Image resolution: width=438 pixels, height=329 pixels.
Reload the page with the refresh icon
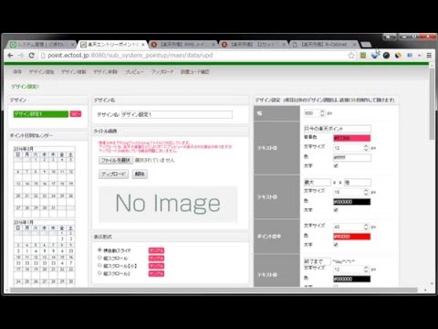(31, 56)
